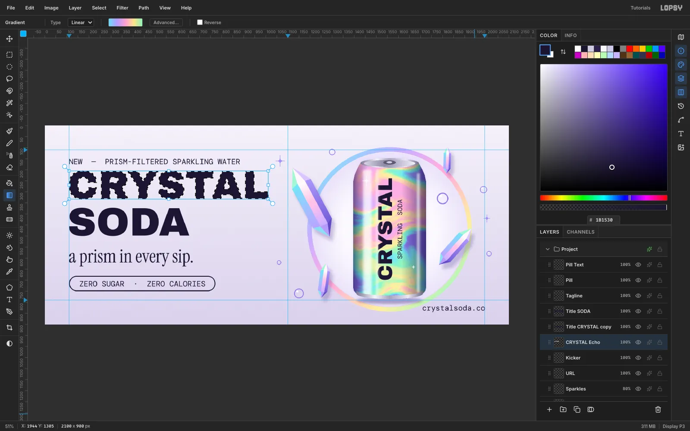Open the History panel icon
This screenshot has height=431, width=690.
pyautogui.click(x=681, y=106)
